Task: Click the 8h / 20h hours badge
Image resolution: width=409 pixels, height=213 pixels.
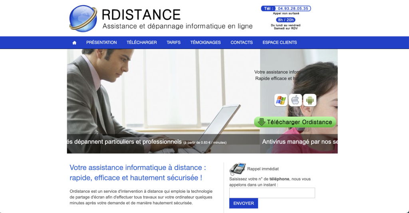Action: tap(286, 20)
